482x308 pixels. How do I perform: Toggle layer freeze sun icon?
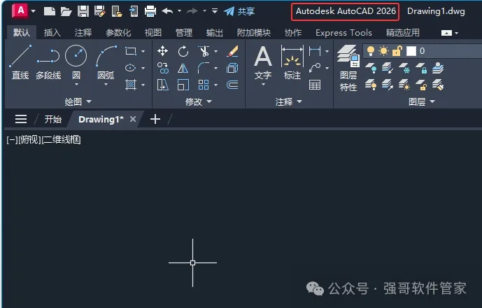383,51
